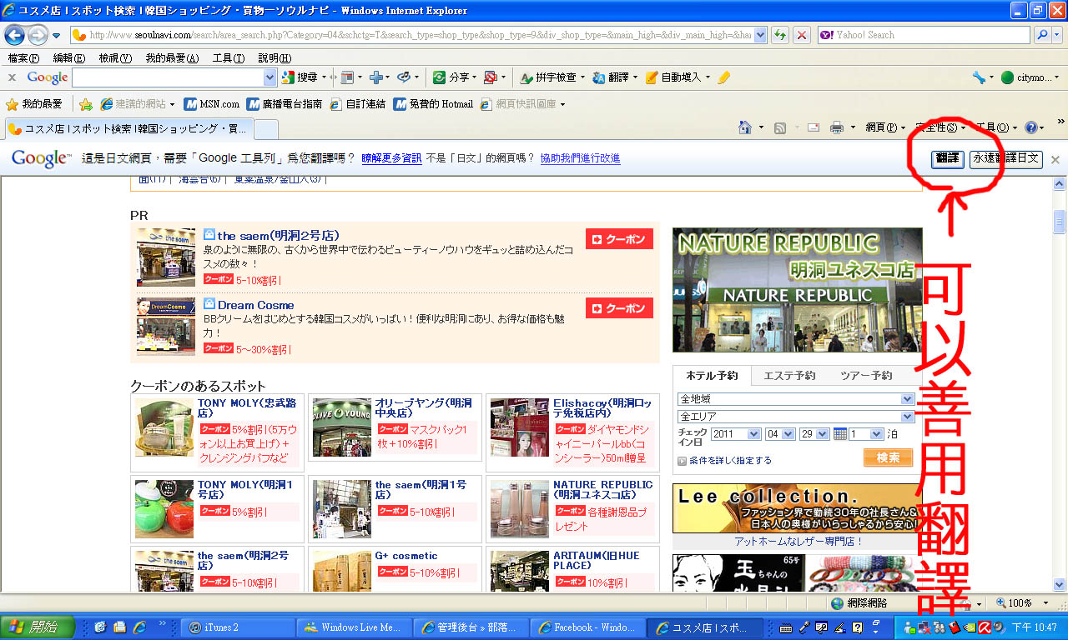This screenshot has height=640, width=1068.
Task: Click the Yahoo search magnifier button
Action: click(x=1042, y=35)
